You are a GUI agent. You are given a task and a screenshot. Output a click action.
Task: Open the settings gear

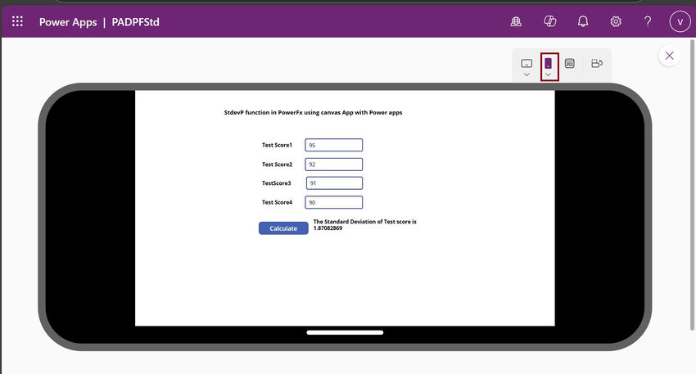616,21
